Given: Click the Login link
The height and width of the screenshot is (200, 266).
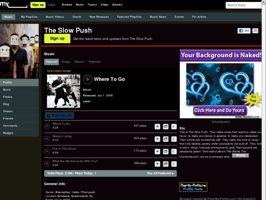Looking at the screenshot, I should click(51, 5).
